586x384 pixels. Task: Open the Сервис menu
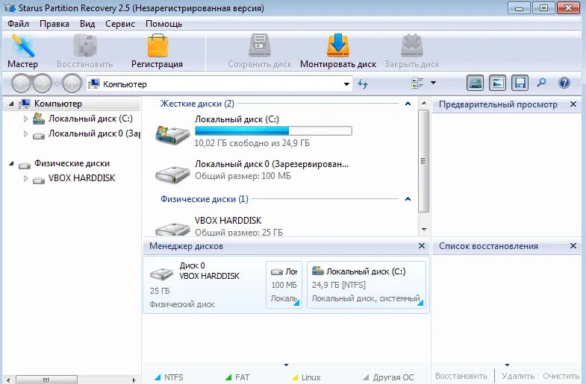120,24
